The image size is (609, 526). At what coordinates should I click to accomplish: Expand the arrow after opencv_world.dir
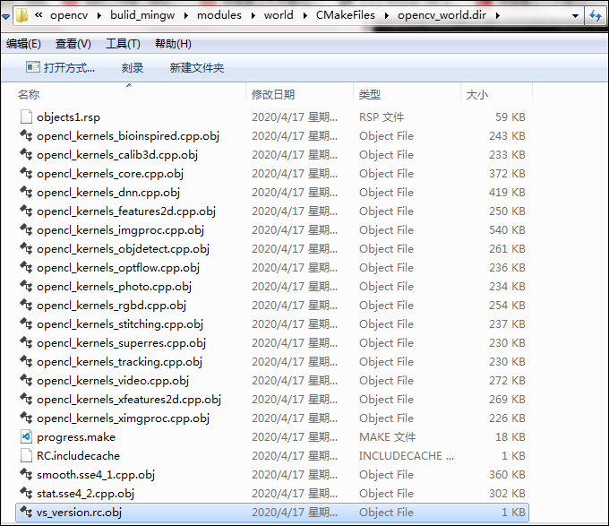(x=498, y=15)
